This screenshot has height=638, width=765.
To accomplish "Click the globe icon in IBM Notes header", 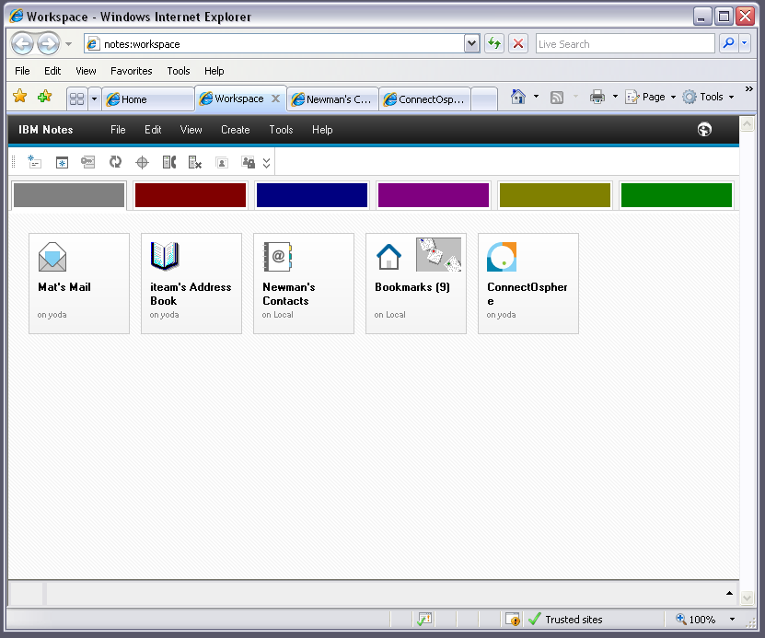I will click(x=704, y=130).
